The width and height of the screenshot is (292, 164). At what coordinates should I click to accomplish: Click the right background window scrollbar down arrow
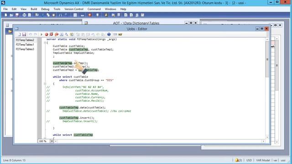coord(277,142)
